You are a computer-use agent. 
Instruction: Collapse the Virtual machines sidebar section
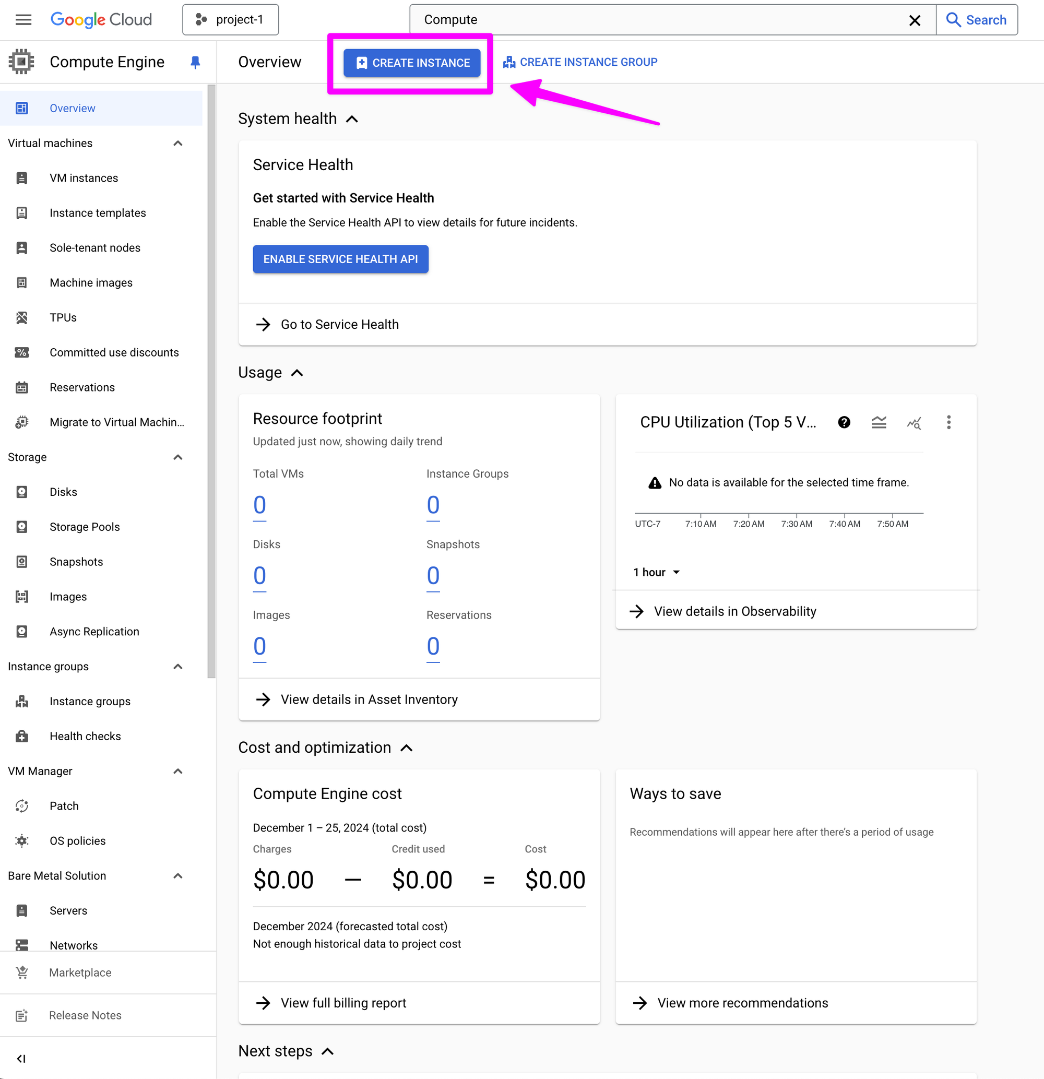point(177,143)
